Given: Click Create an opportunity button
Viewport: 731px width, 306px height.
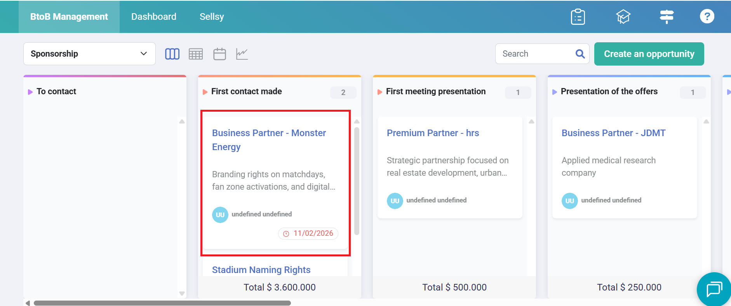Looking at the screenshot, I should tap(649, 54).
